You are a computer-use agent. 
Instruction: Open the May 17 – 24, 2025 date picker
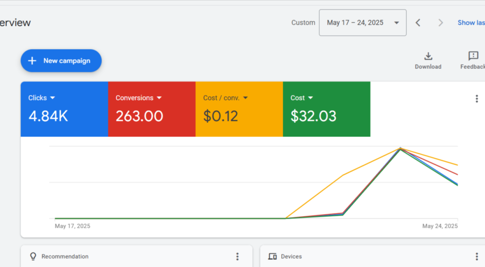tap(362, 23)
